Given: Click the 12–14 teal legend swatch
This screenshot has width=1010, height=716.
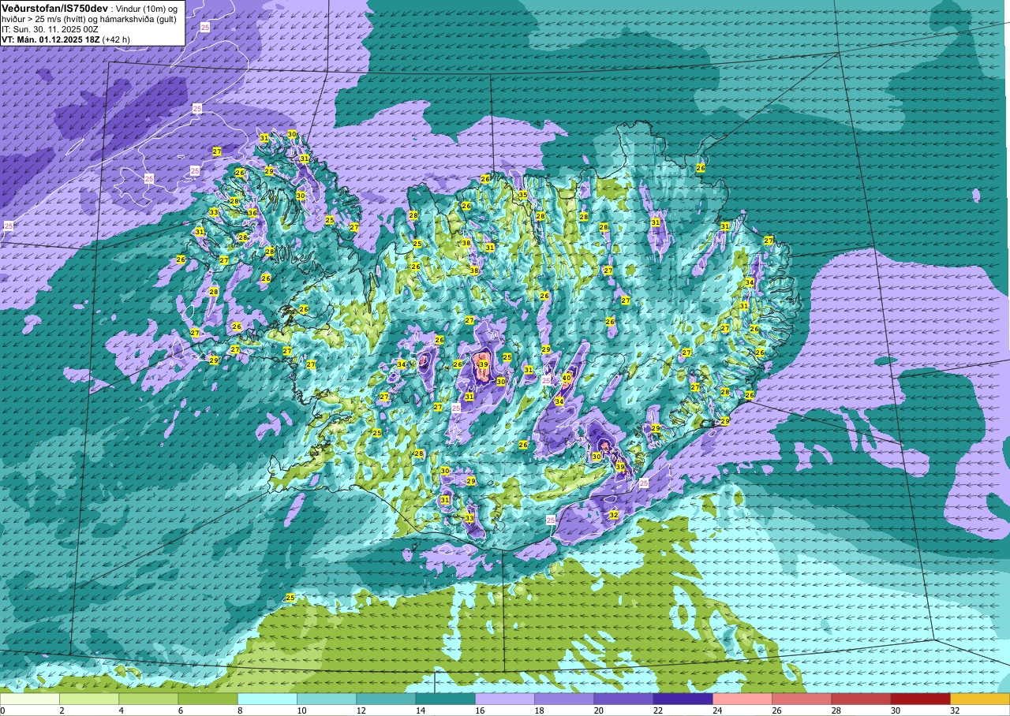Looking at the screenshot, I should [386, 699].
